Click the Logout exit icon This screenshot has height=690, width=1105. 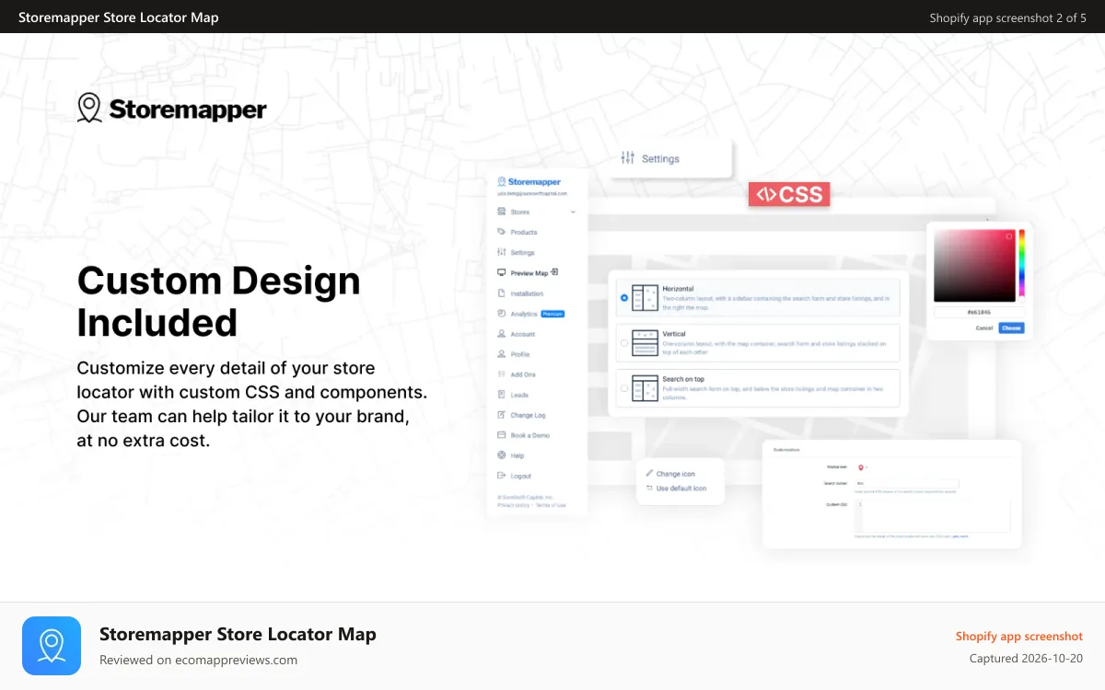tap(501, 476)
